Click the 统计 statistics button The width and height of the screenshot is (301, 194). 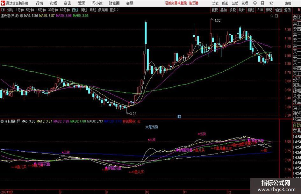pos(241,10)
